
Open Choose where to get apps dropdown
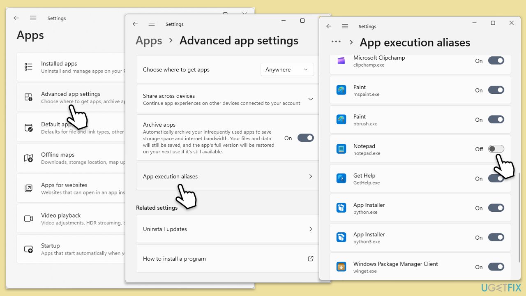click(x=287, y=69)
